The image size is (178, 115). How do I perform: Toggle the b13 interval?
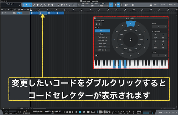pyautogui.click(x=155, y=48)
